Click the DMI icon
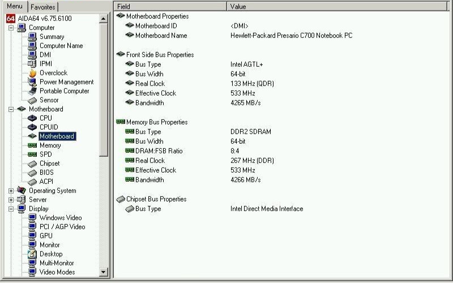 [x=32, y=54]
